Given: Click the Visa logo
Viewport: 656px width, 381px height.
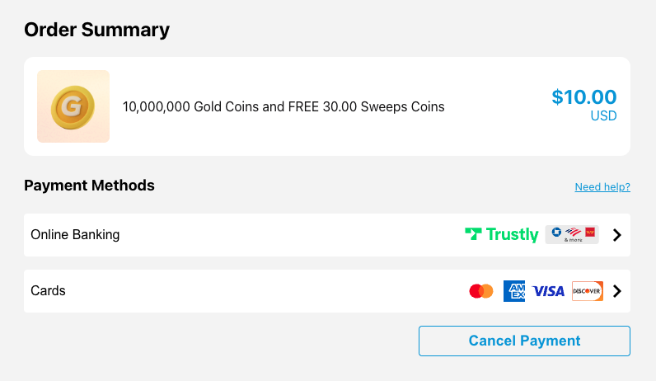Looking at the screenshot, I should pyautogui.click(x=548, y=291).
